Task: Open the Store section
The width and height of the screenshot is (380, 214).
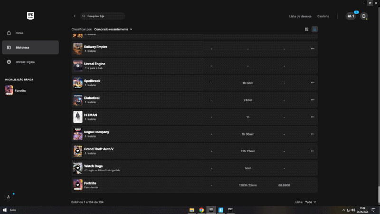Action: point(19,33)
